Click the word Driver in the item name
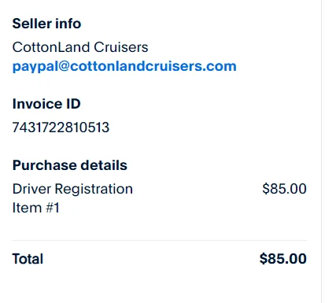 [31, 189]
